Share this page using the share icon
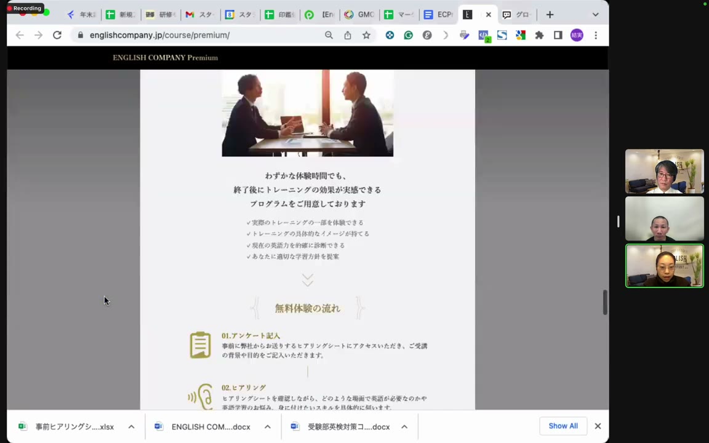 (347, 35)
